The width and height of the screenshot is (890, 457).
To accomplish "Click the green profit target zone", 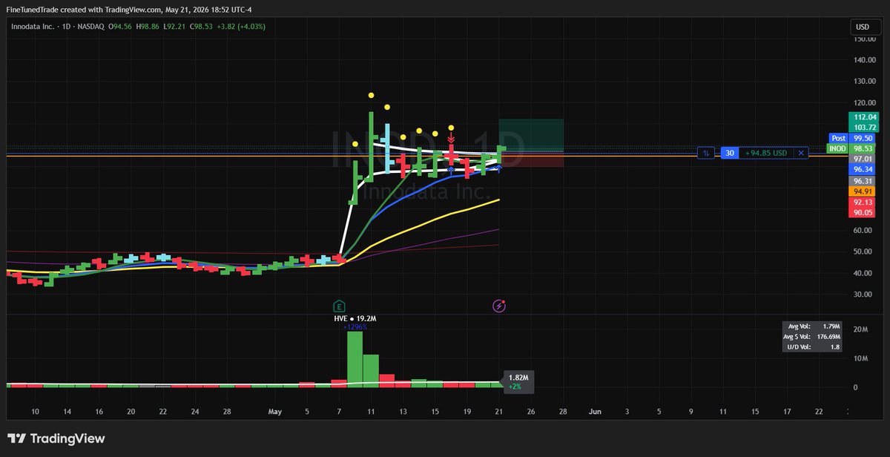I will [531, 135].
